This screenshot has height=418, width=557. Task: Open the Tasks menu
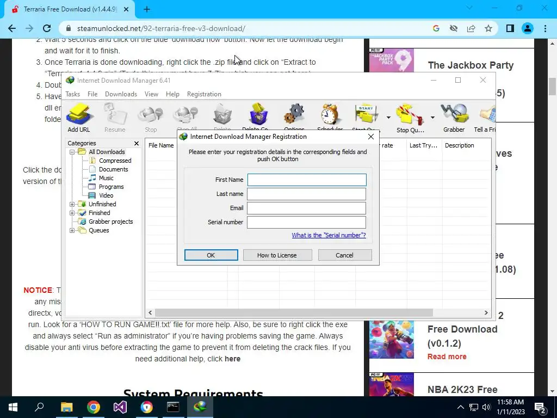73,94
